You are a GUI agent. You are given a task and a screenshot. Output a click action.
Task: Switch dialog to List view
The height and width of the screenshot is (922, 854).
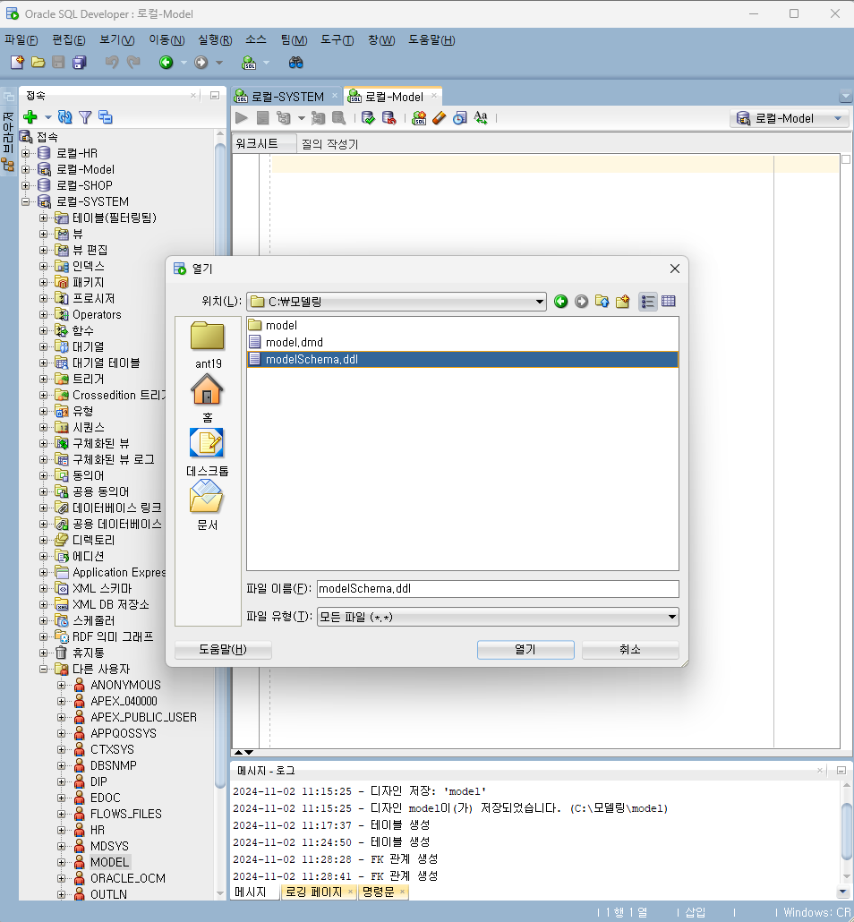coord(647,302)
